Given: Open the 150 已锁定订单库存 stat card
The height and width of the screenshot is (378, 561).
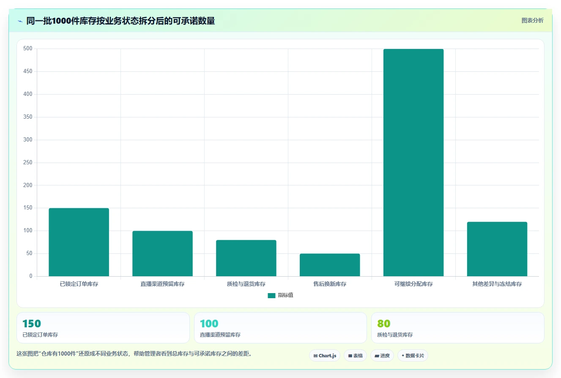Looking at the screenshot, I should point(103,328).
